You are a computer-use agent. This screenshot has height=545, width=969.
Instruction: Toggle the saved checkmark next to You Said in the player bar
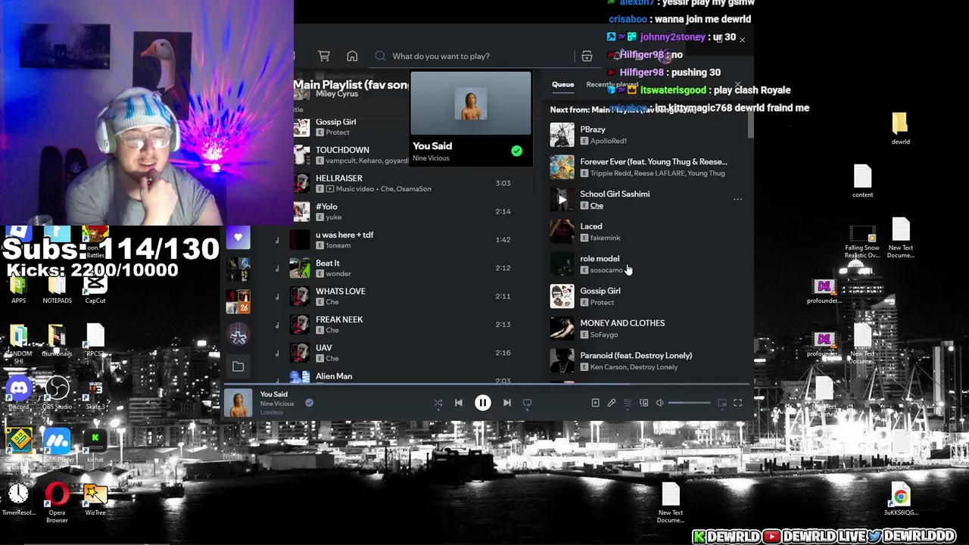click(x=309, y=403)
